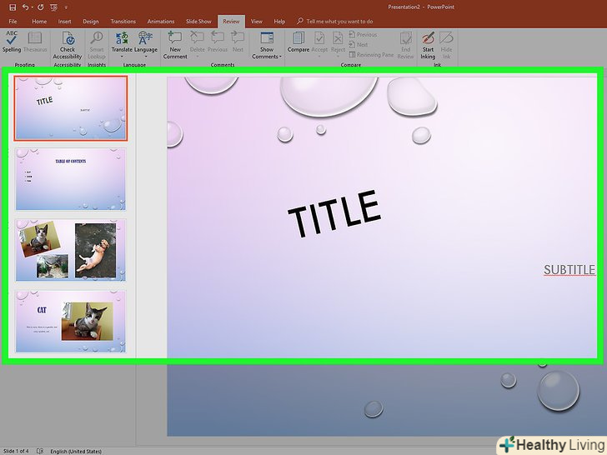Select the Table of Contents slide thumbnail
Image resolution: width=607 pixels, height=455 pixels.
coord(71,179)
